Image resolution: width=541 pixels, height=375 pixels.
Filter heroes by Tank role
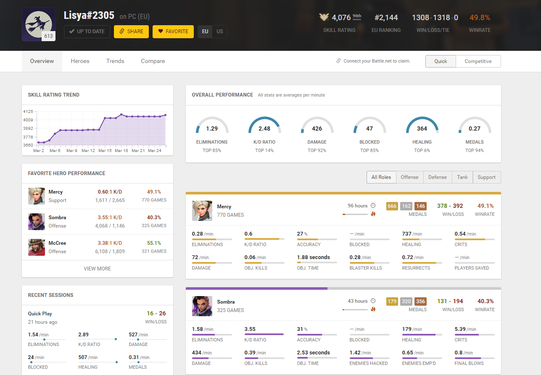(462, 177)
